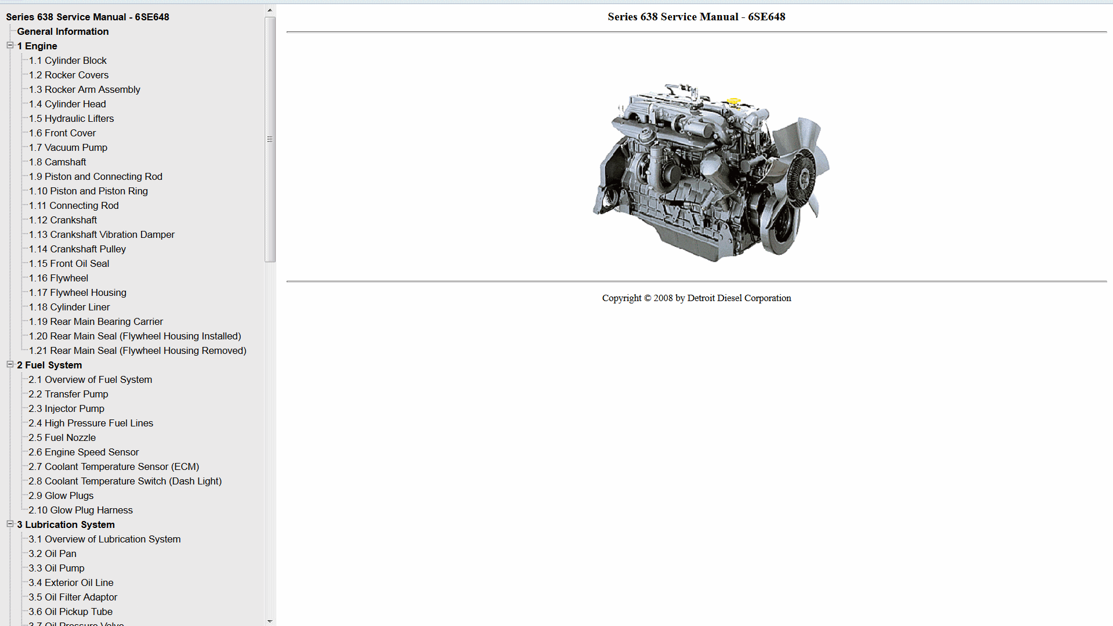Collapse the 3 Lubrication System section
1113x626 pixels.
10,524
